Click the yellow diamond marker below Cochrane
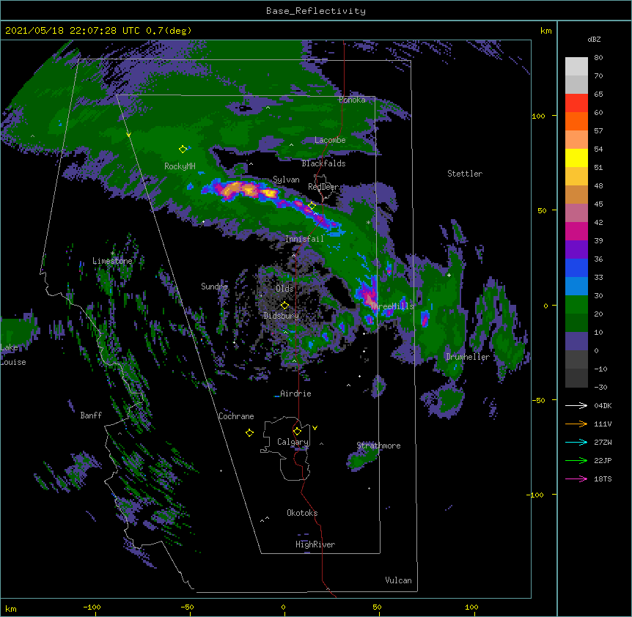 [x=249, y=433]
